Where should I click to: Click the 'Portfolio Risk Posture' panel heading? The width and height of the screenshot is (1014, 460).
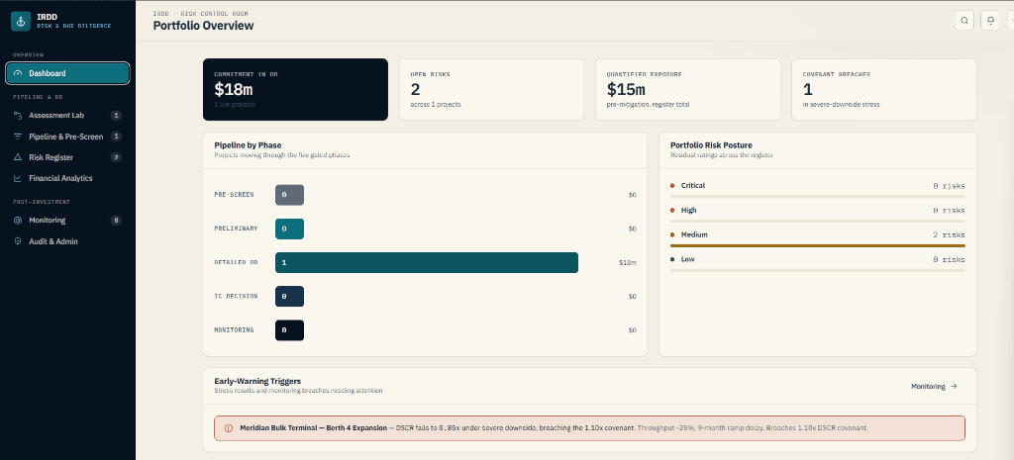[711, 145]
